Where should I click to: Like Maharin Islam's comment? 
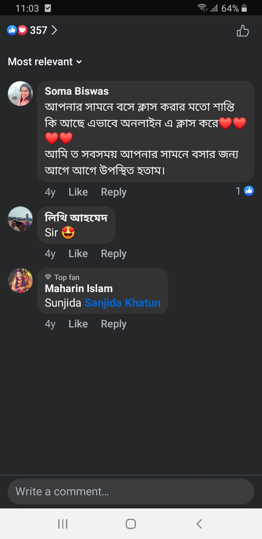(78, 324)
